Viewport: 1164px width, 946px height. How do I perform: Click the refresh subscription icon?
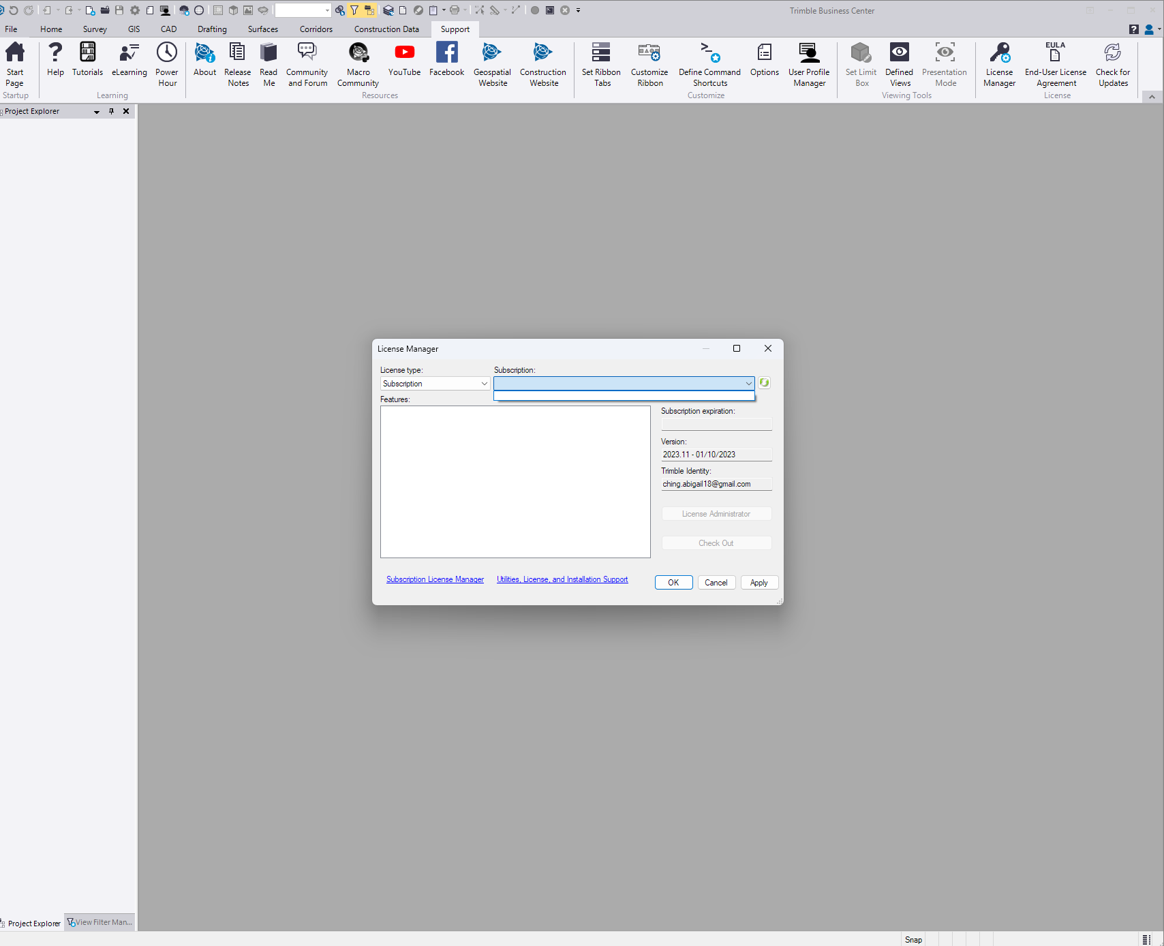[x=765, y=383]
